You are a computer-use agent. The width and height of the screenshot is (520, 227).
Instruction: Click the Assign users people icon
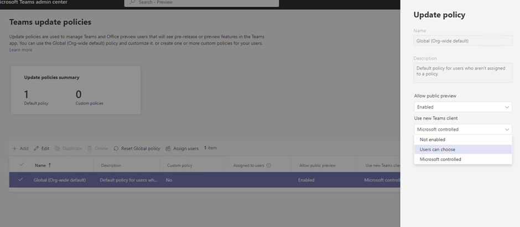[168, 149]
